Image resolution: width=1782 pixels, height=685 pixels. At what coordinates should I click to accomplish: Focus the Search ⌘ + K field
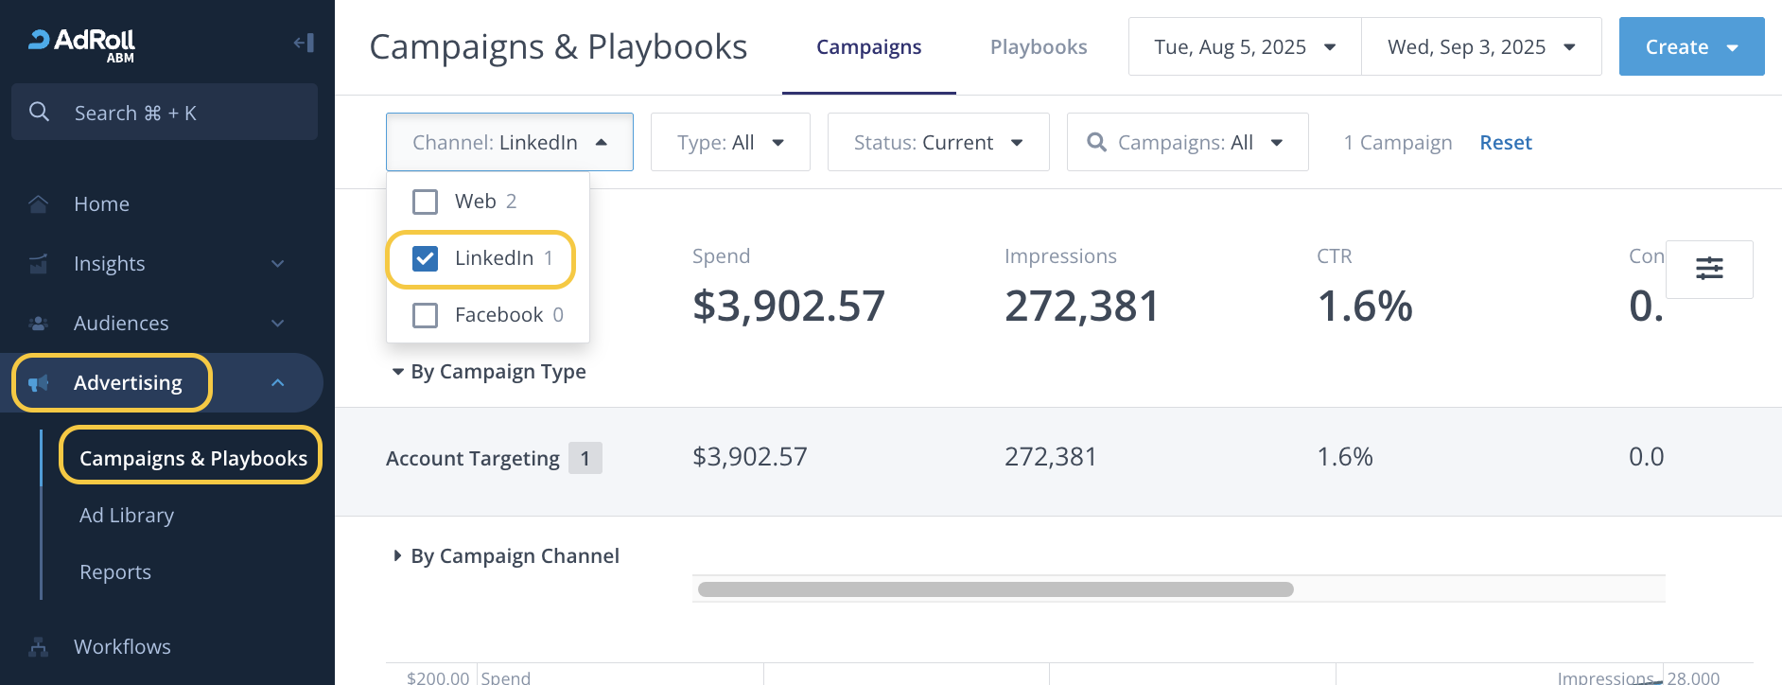(165, 112)
